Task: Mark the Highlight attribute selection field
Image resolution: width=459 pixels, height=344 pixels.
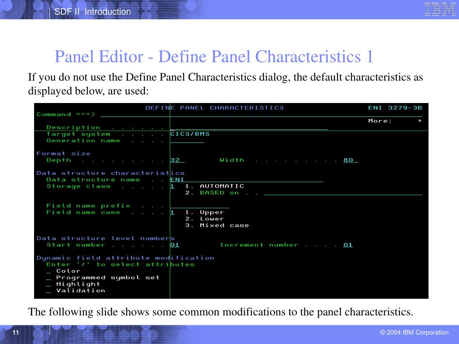Action: (48, 284)
